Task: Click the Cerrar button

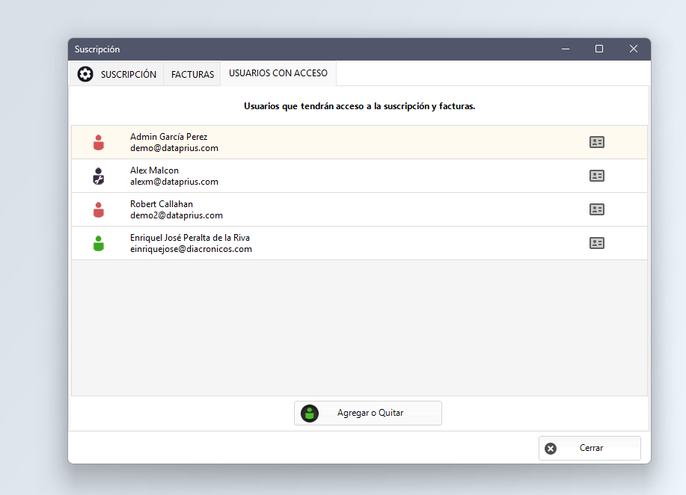Action: (x=589, y=448)
